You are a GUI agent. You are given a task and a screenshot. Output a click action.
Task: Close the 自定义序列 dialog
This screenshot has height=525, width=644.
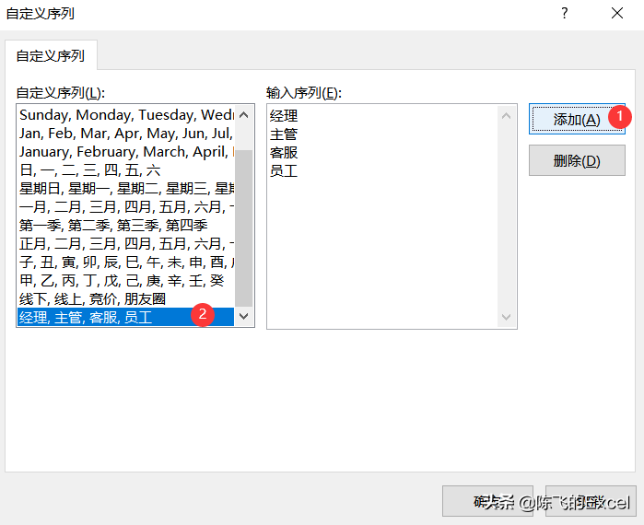click(x=617, y=13)
